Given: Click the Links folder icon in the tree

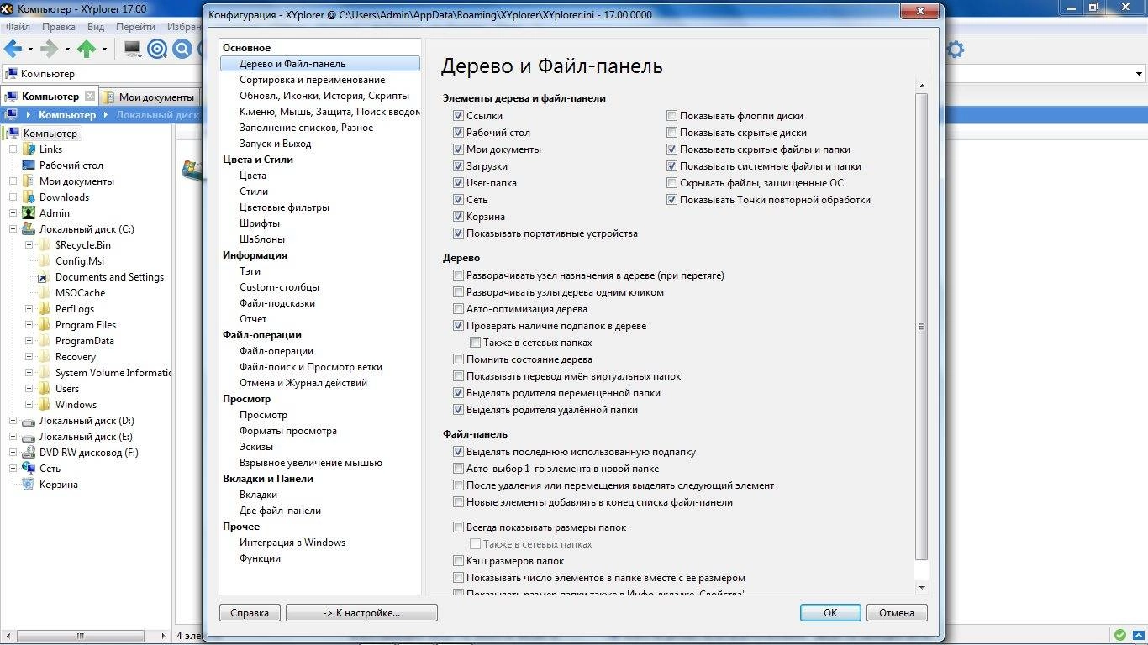Looking at the screenshot, I should pyautogui.click(x=29, y=149).
